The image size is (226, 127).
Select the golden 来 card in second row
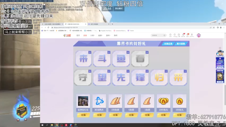tap(178, 78)
